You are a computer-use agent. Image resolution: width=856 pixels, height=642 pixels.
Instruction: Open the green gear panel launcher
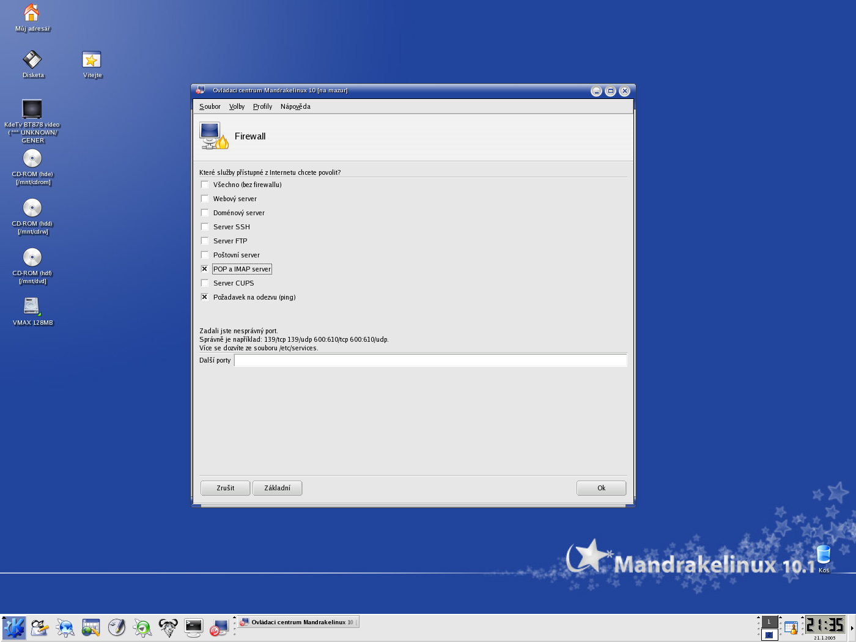142,627
